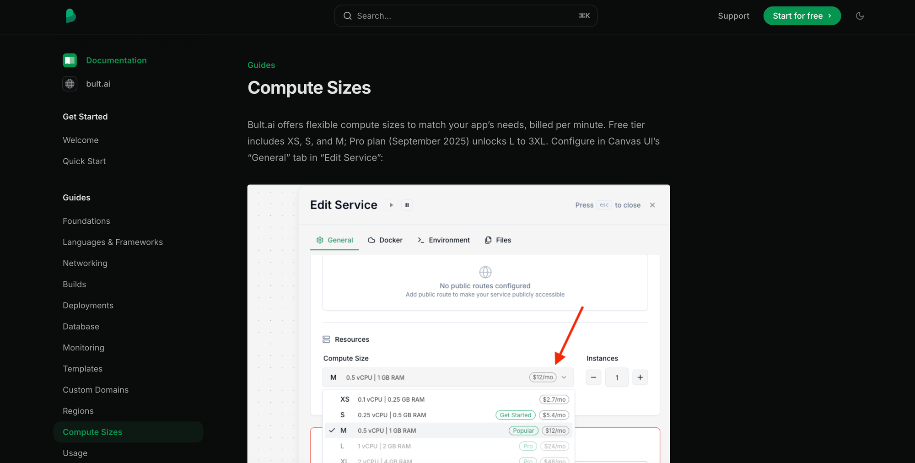Dismiss Edit Service via the X icon
This screenshot has width=915, height=463.
tap(652, 205)
